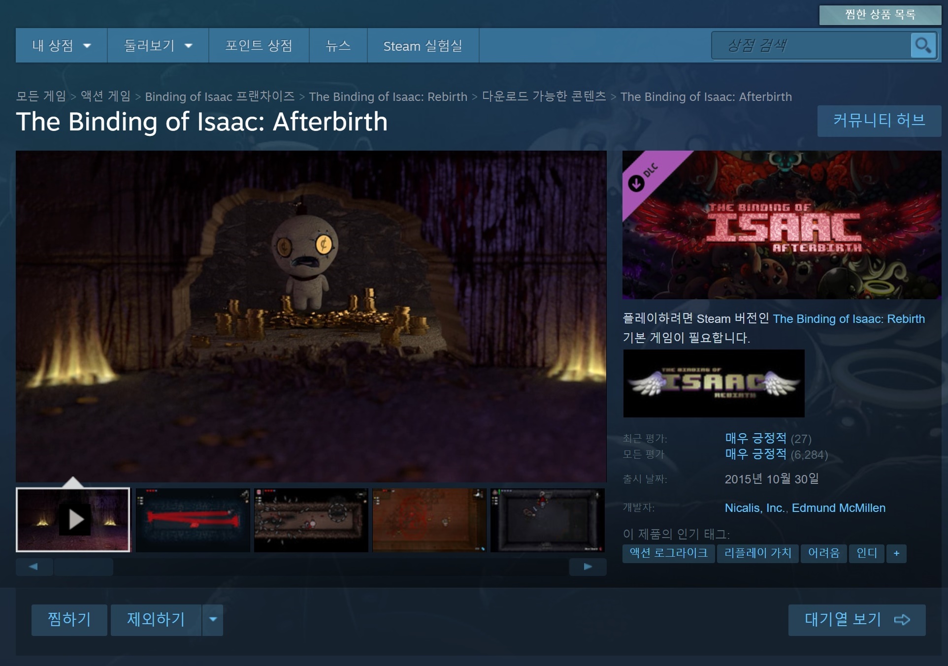Screen dimensions: 948x666
Task: Focus the 상점 검색 search field
Action: pyautogui.click(x=811, y=46)
